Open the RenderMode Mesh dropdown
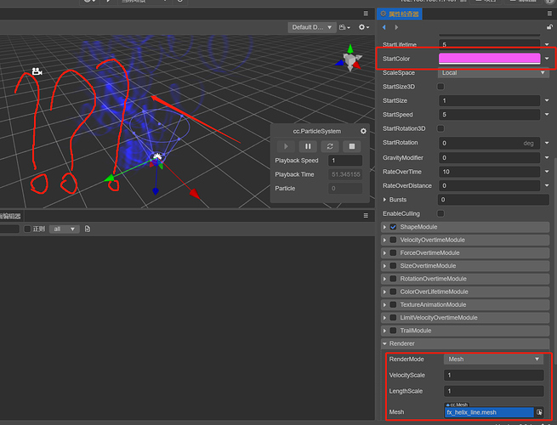This screenshot has height=425, width=557. pyautogui.click(x=493, y=360)
